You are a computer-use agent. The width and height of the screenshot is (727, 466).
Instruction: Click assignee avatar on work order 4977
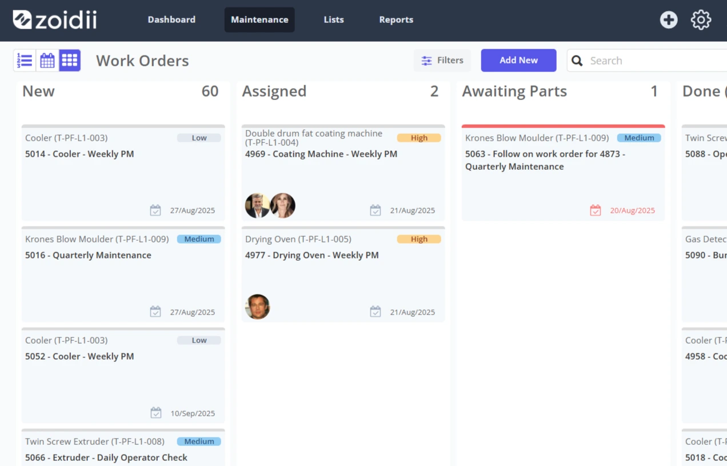click(x=257, y=307)
